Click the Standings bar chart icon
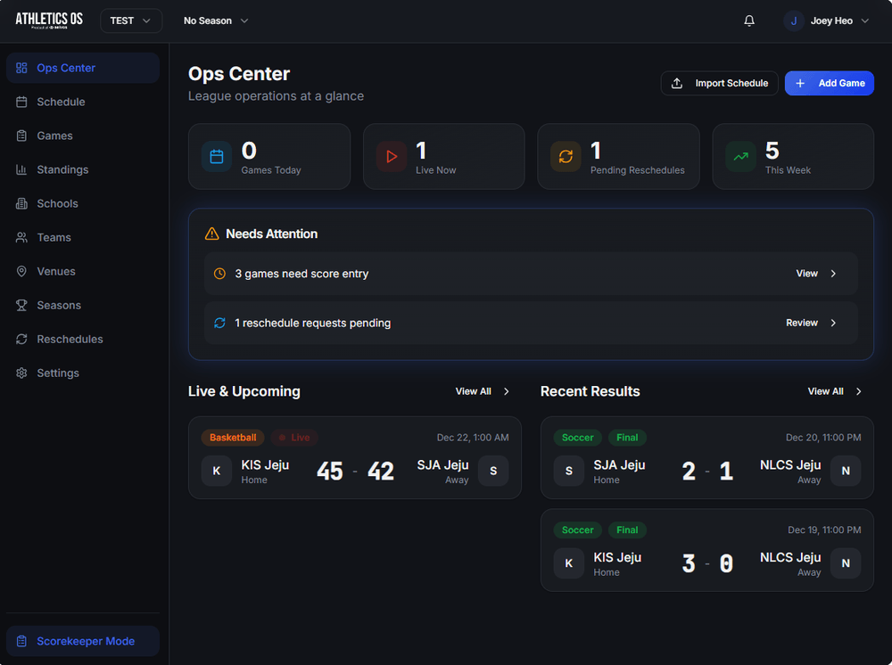This screenshot has height=665, width=892. tap(21, 169)
